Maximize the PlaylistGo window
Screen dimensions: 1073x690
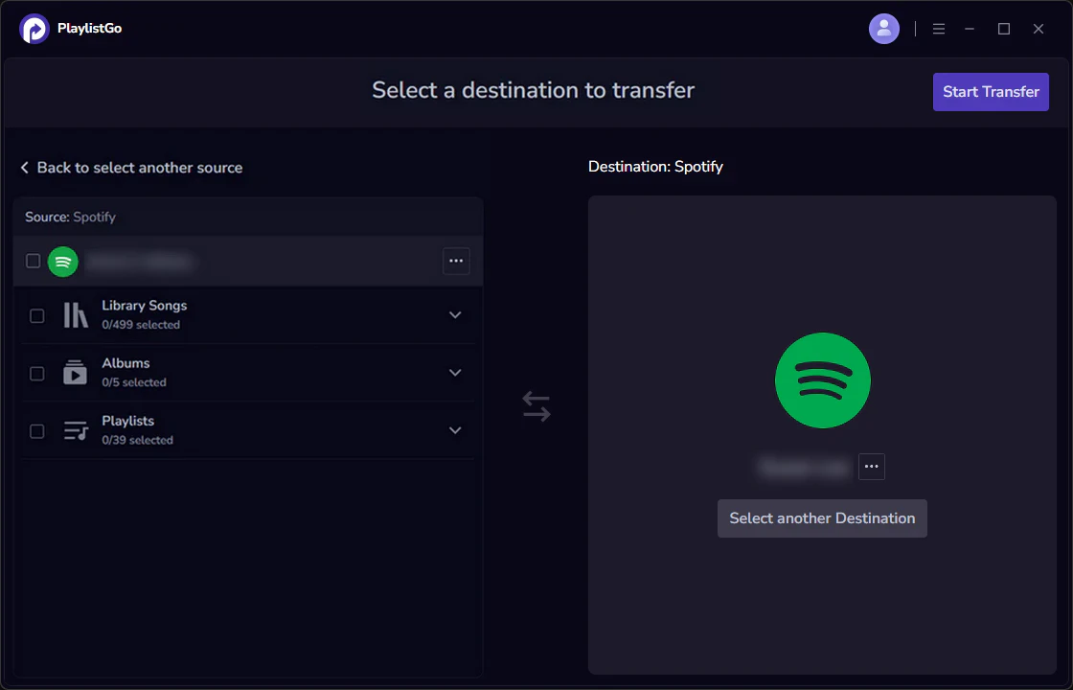(x=1003, y=29)
